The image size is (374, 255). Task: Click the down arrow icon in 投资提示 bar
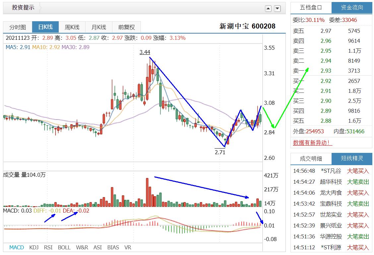(277, 9)
